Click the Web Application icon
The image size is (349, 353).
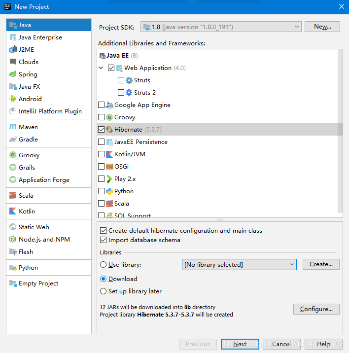[x=120, y=68]
